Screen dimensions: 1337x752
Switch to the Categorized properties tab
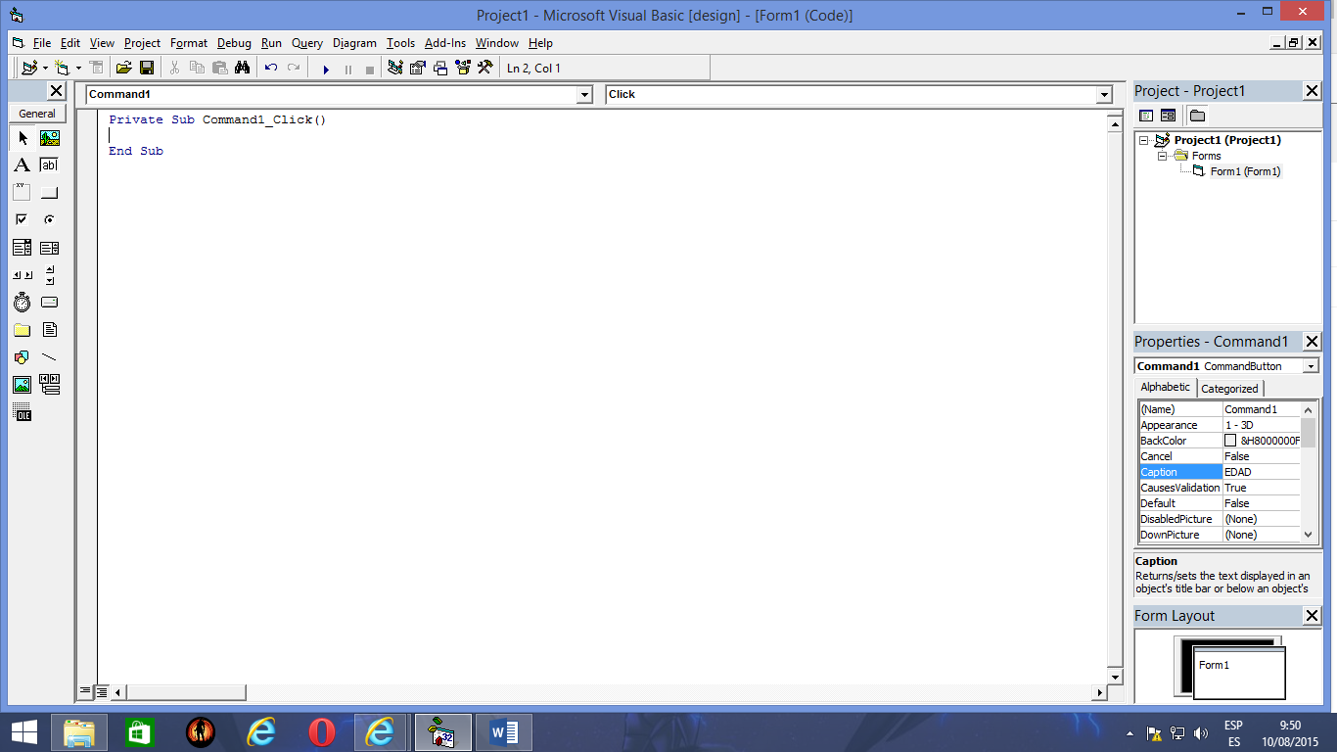[1229, 388]
